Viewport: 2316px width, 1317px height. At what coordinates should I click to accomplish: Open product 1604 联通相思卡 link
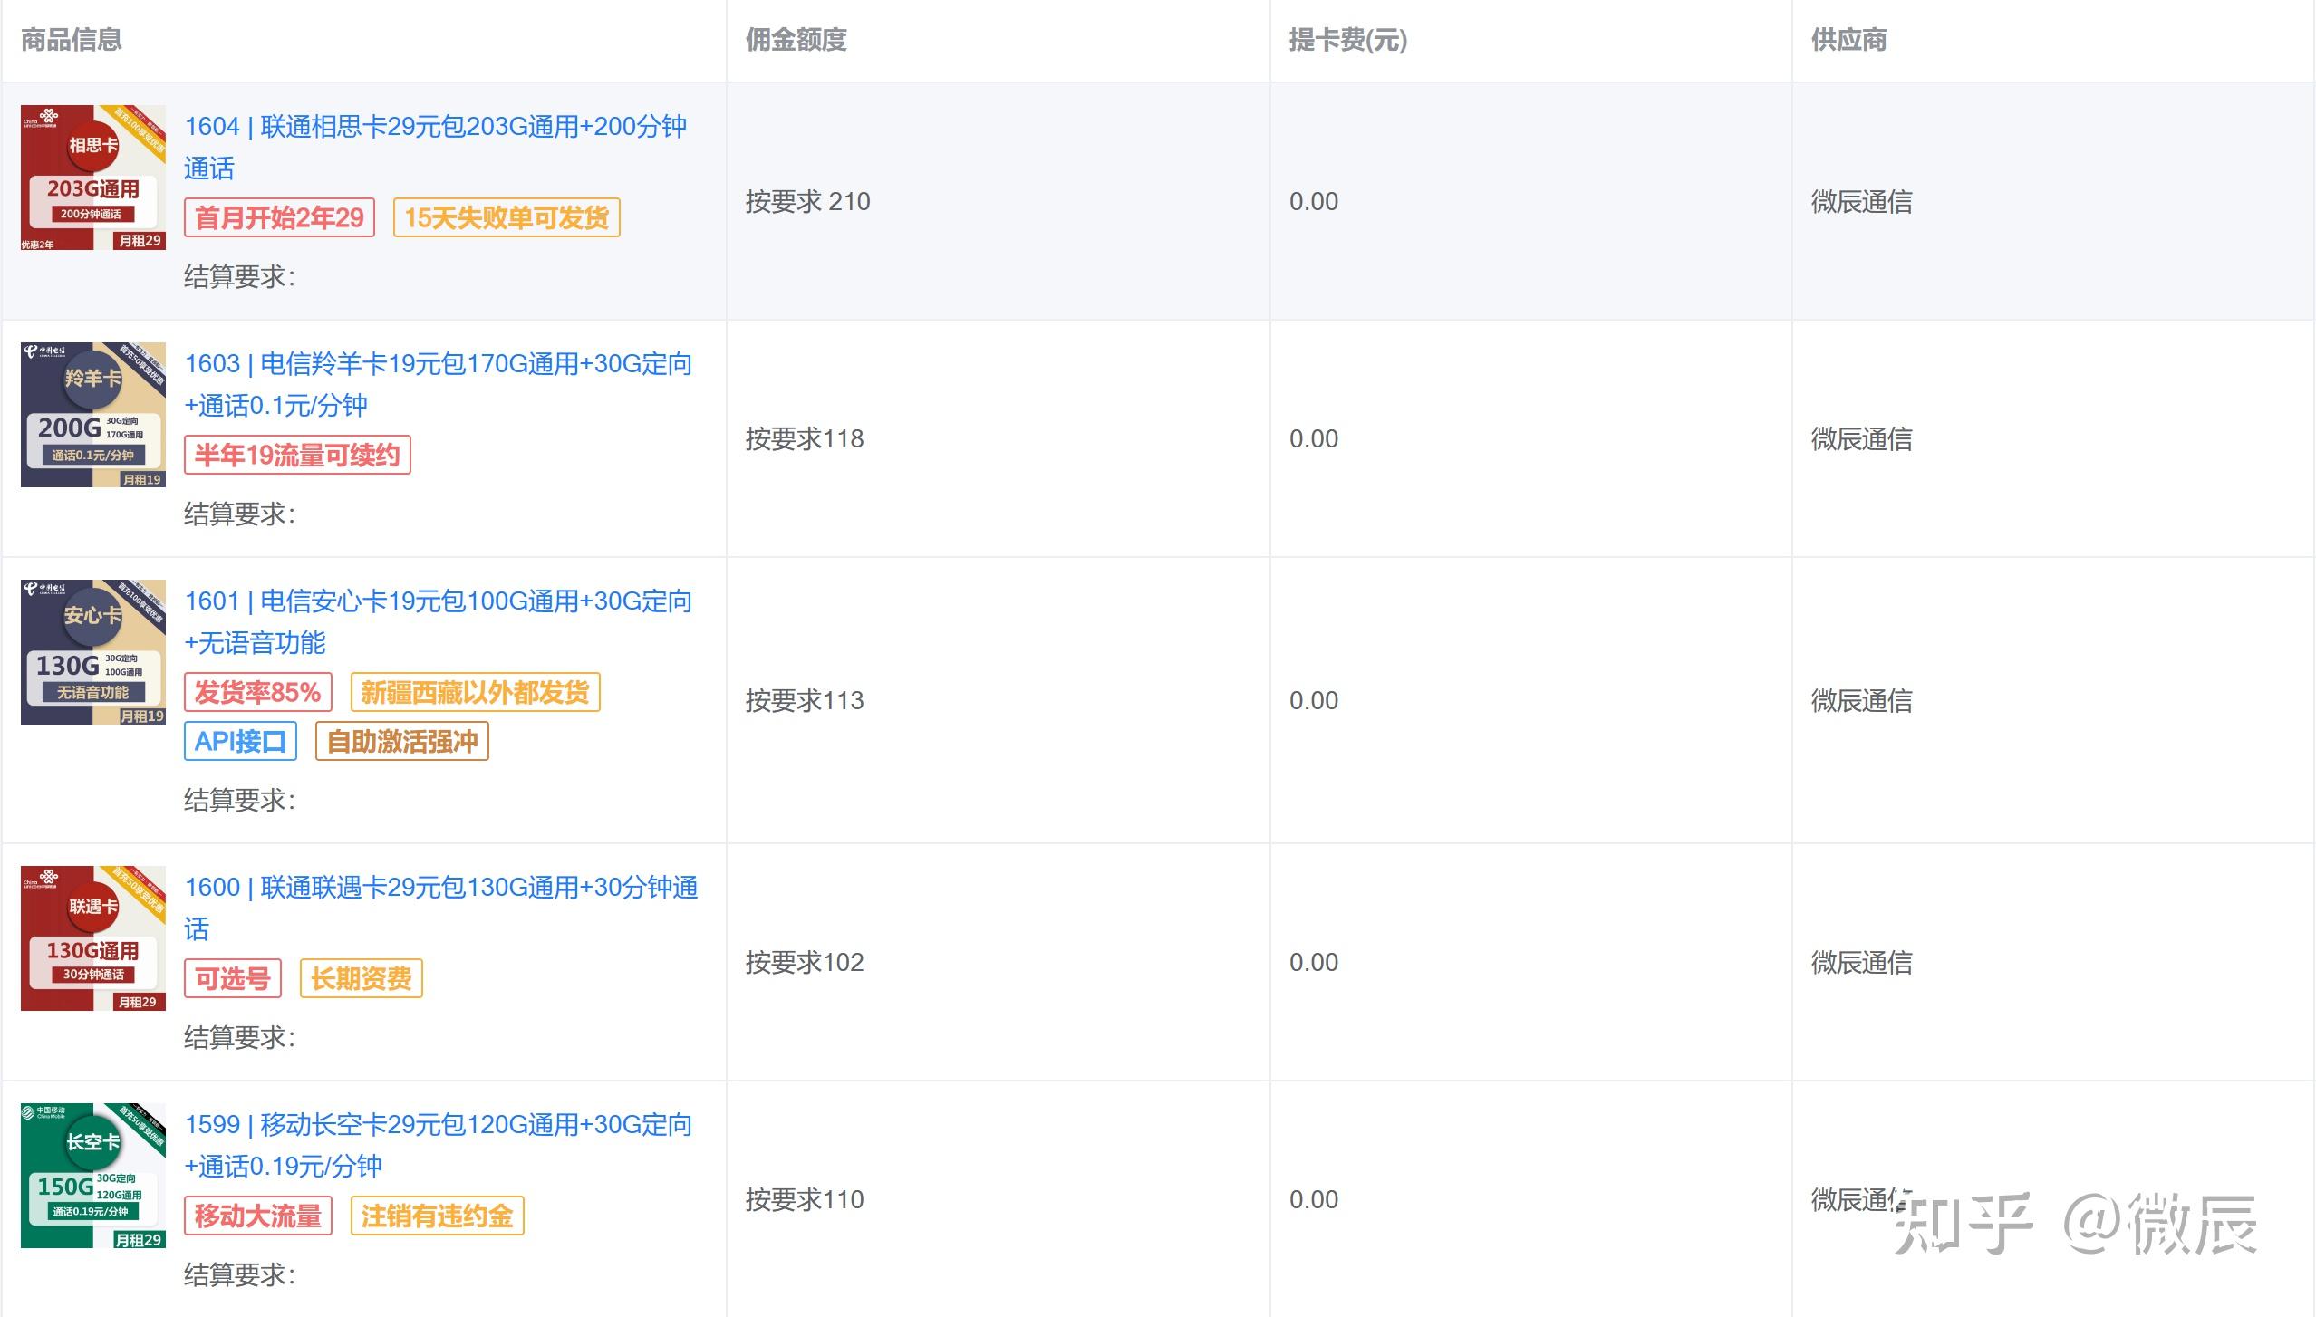click(436, 147)
